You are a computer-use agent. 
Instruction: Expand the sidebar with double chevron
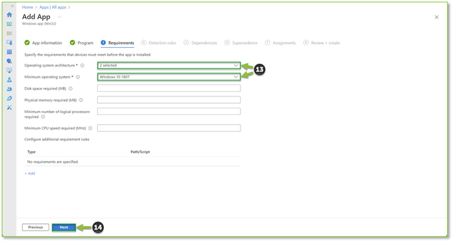tap(12, 6)
